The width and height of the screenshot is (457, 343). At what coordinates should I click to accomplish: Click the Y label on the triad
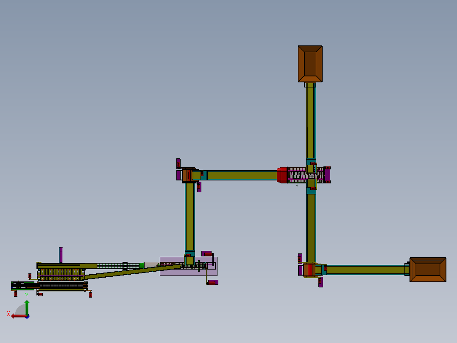click(x=27, y=295)
